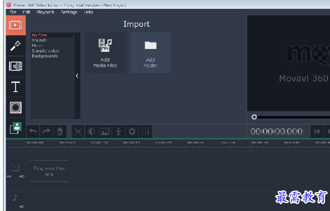Open the Titles text tab
Viewport: 330px width, 211px height.
[15, 87]
